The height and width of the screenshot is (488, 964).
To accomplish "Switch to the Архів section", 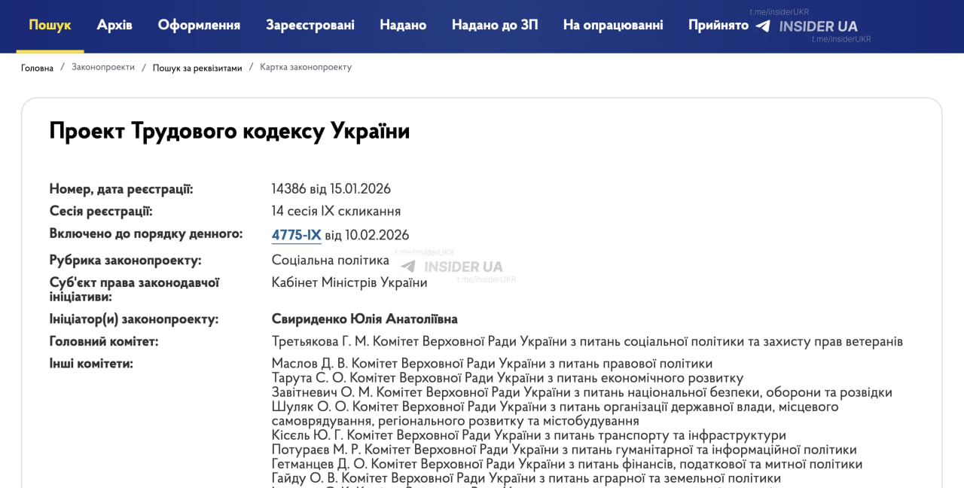I will (x=114, y=24).
